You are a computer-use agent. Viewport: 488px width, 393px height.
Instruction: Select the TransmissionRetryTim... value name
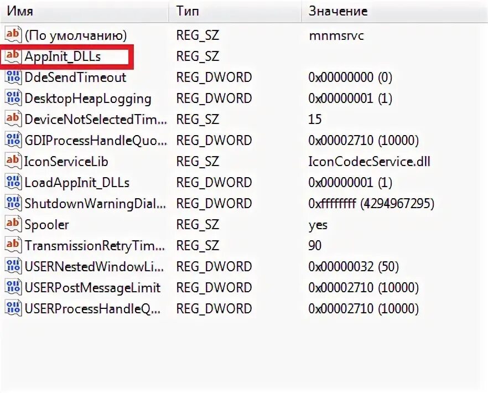[x=95, y=245]
